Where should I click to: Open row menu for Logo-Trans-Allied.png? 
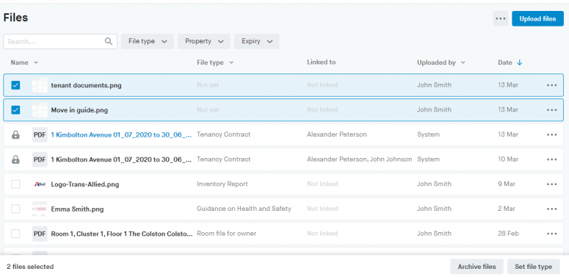tap(551, 184)
